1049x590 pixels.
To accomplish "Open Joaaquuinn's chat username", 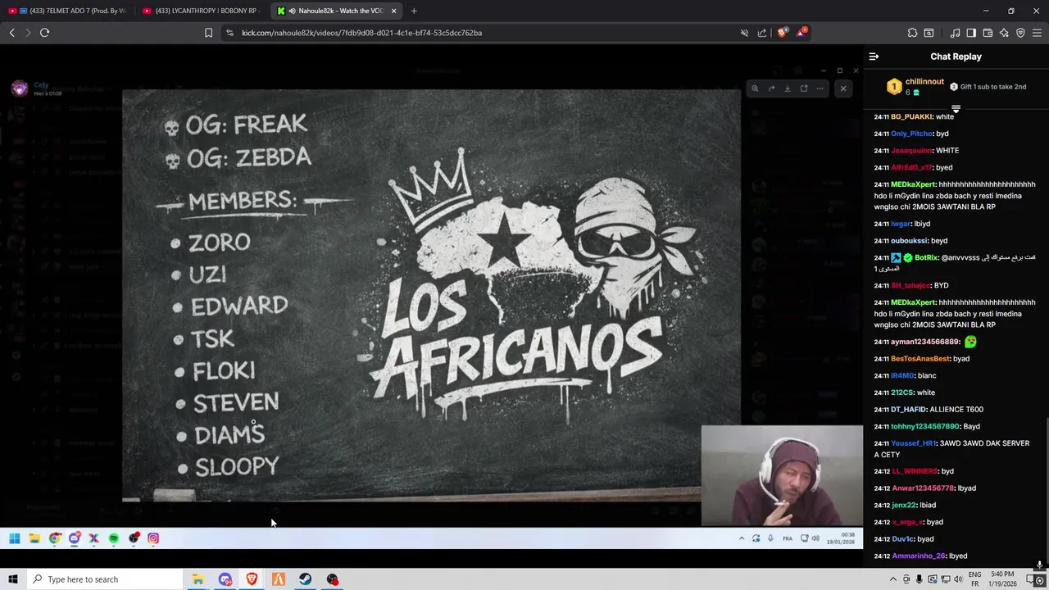I will (x=911, y=151).
